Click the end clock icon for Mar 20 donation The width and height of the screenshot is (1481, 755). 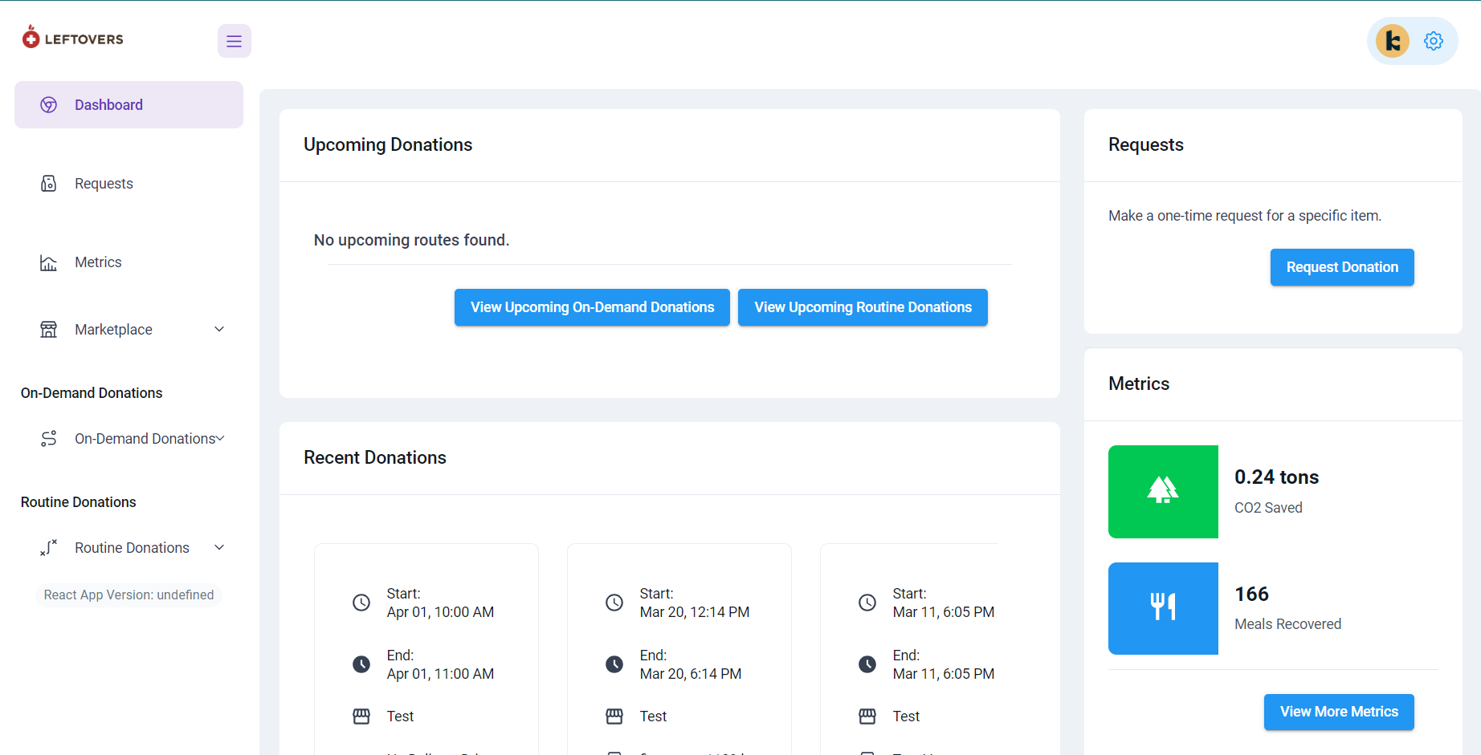pyautogui.click(x=614, y=664)
